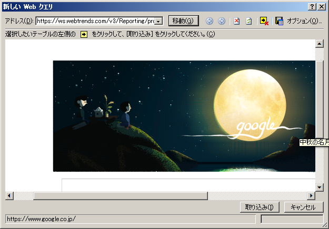Click the Google search box below the doodle
The width and height of the screenshot is (329, 229).
pyautogui.click(x=187, y=185)
